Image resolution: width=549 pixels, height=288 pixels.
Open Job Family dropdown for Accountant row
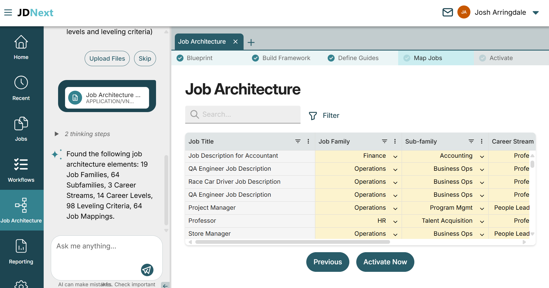pos(395,156)
